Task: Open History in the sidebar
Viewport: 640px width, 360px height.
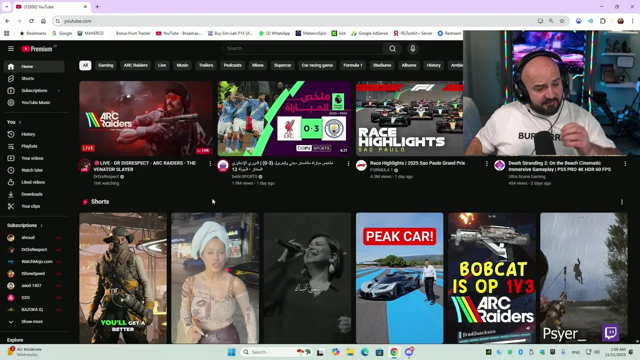Action: 34,134
